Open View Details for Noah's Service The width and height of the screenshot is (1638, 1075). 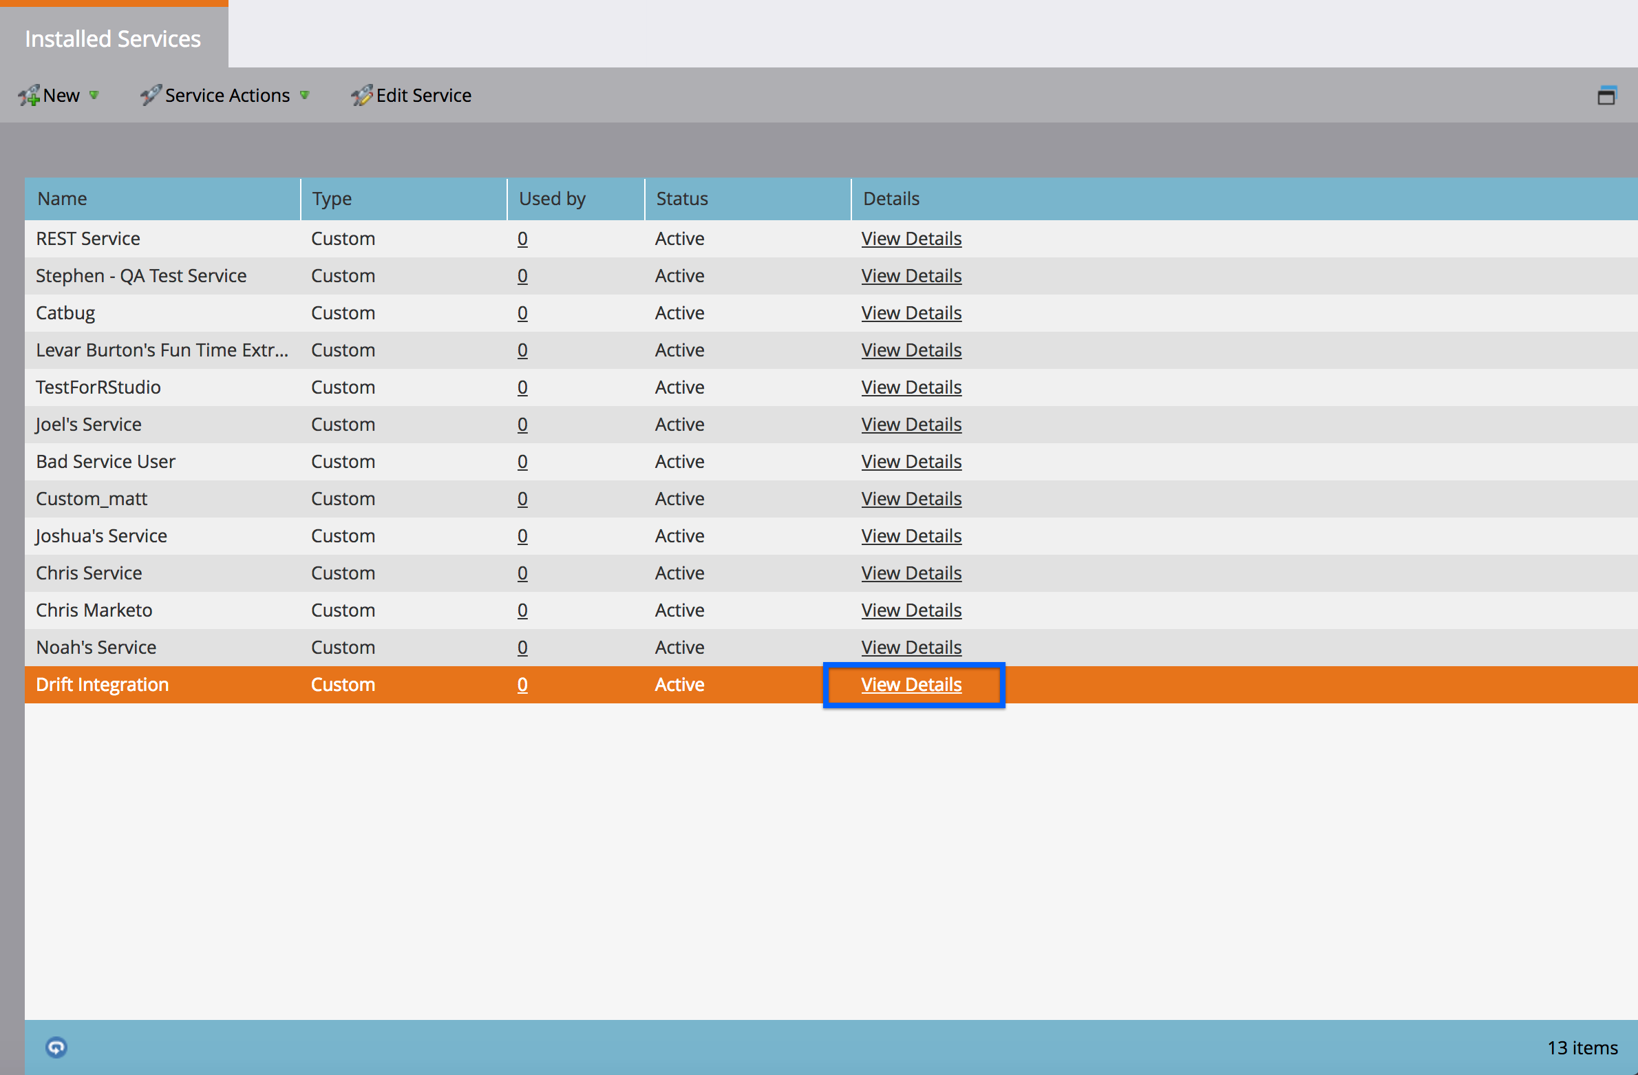click(911, 648)
